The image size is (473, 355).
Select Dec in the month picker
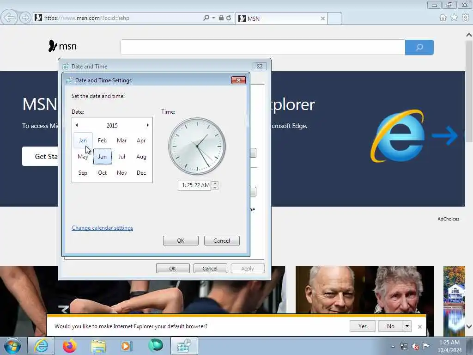141,173
